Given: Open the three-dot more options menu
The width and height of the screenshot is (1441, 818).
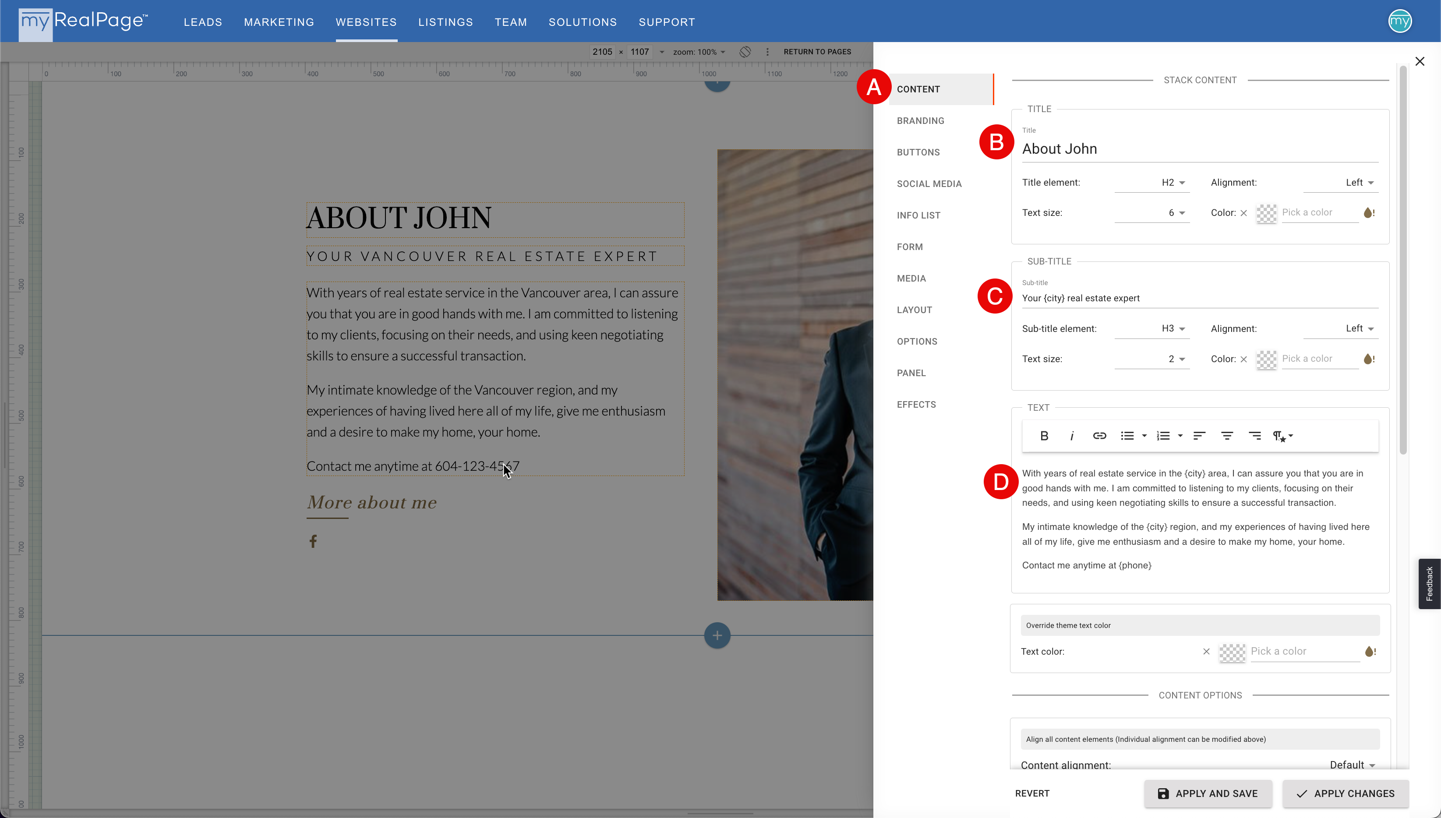Looking at the screenshot, I should point(767,52).
